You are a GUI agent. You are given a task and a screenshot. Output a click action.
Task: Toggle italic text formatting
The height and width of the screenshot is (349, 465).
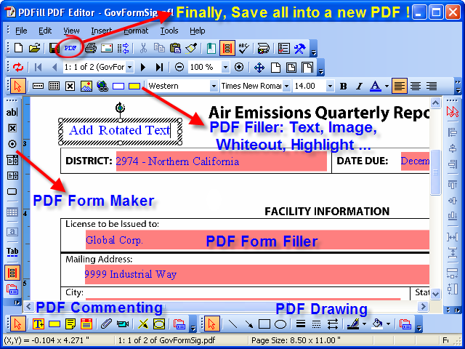[359, 86]
